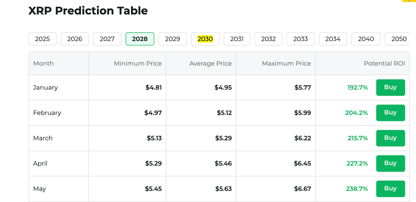View 2034 price predictions
Screen dimensions: 416x202
[x=333, y=39]
